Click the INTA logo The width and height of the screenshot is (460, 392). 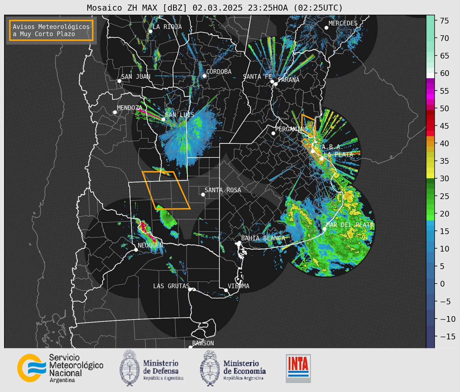pyautogui.click(x=298, y=368)
